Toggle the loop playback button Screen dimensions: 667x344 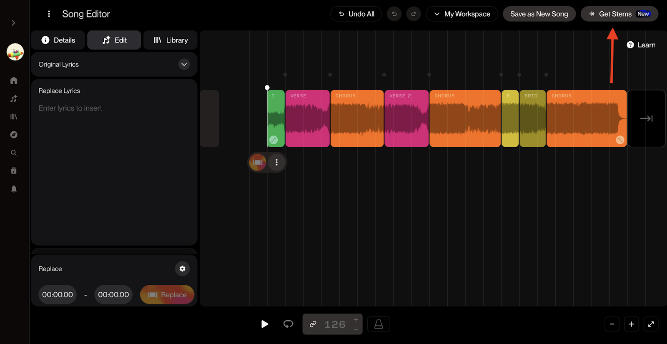point(288,324)
